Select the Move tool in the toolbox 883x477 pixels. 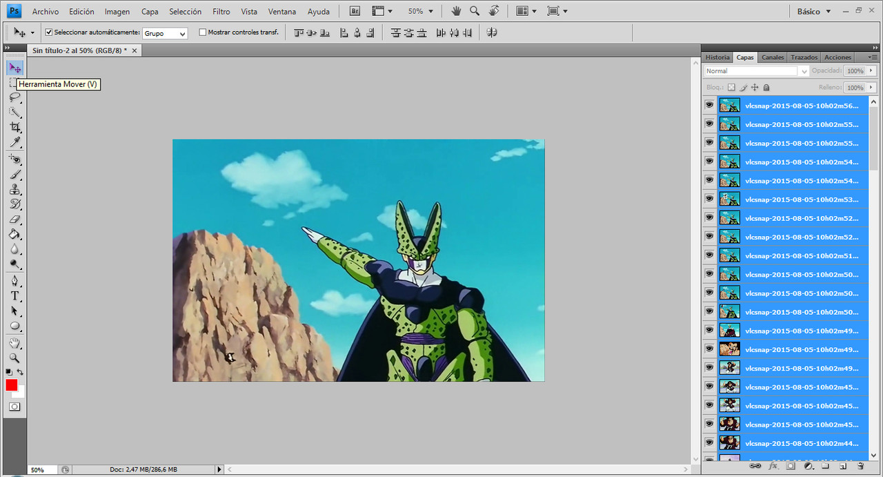click(x=14, y=68)
